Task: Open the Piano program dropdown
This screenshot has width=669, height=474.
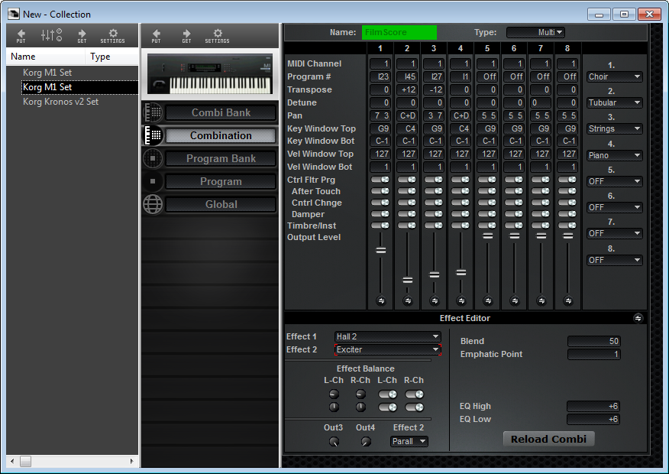Action: (x=614, y=155)
